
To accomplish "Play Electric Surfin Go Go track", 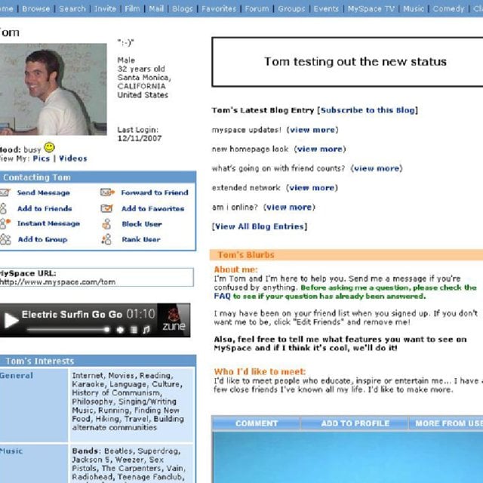I will pyautogui.click(x=11, y=320).
